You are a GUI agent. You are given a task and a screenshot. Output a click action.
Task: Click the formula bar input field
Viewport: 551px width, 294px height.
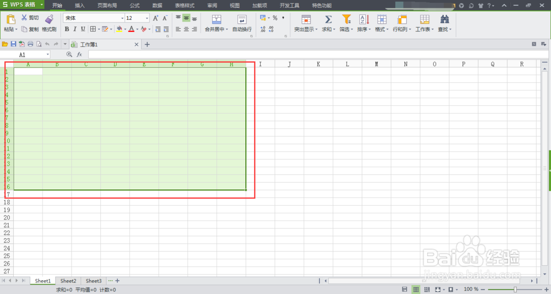tap(318, 55)
